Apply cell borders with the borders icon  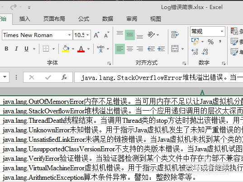(46, 49)
